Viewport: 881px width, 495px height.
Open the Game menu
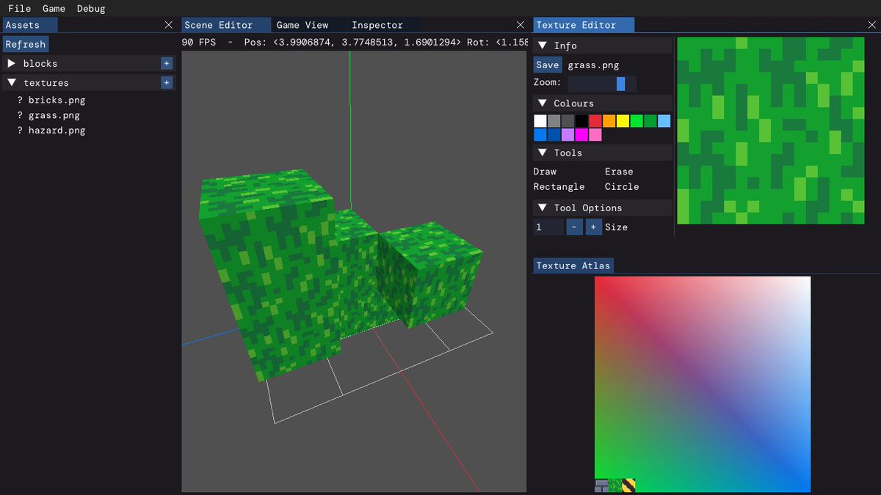click(54, 9)
